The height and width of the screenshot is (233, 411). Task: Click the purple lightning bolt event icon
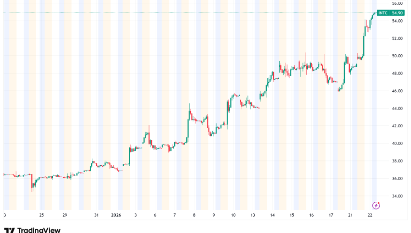tap(377, 205)
